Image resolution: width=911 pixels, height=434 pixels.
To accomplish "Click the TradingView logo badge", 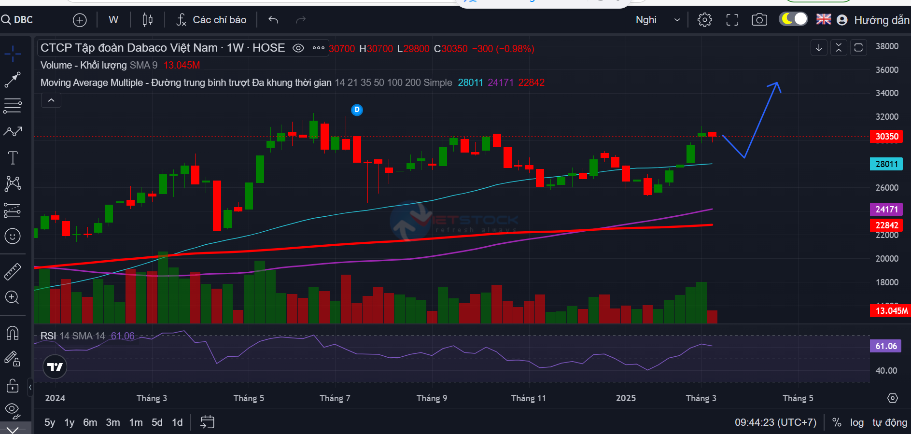I will click(x=55, y=367).
